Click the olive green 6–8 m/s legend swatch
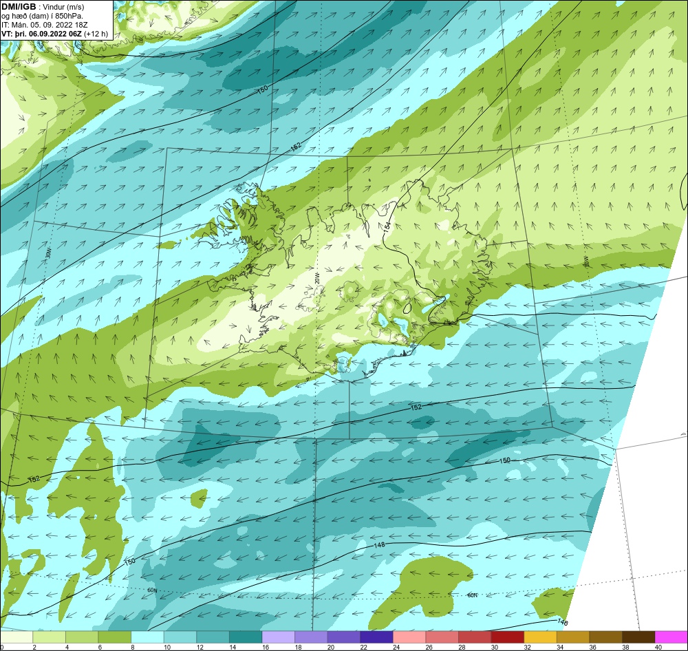 (x=114, y=637)
